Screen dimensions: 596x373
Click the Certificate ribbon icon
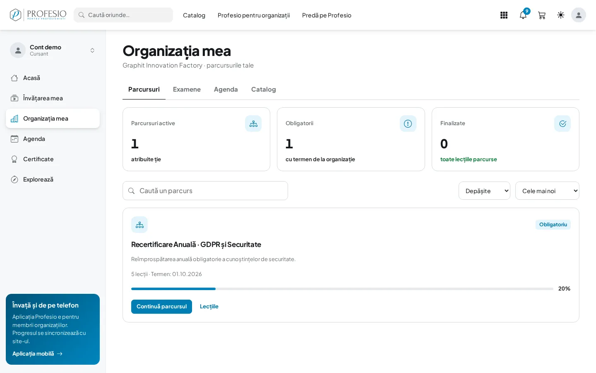(14, 159)
